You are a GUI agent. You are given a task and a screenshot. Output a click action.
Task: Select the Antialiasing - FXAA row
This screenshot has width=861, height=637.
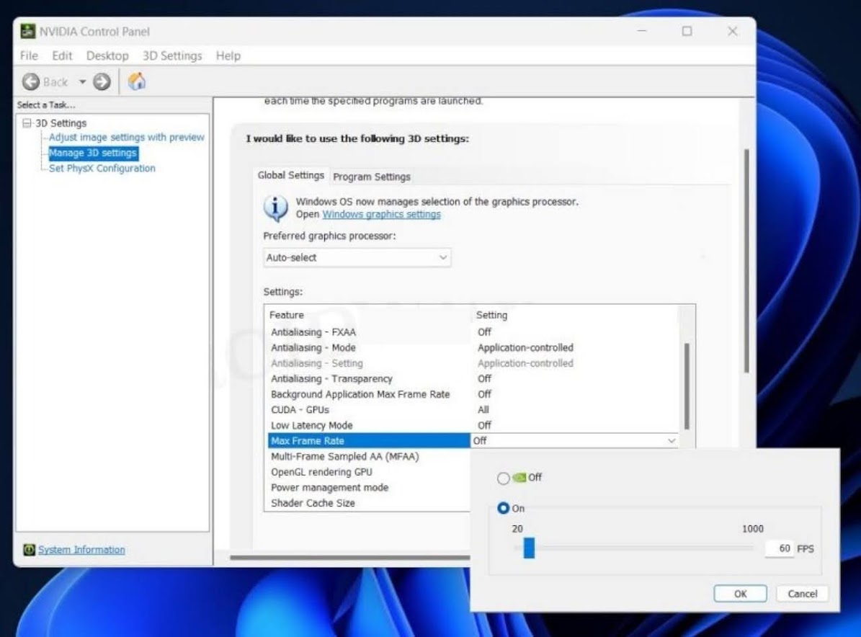474,332
